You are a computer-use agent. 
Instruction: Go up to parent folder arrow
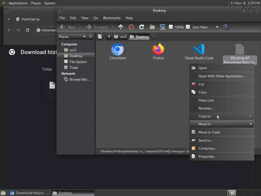[x=121, y=27]
